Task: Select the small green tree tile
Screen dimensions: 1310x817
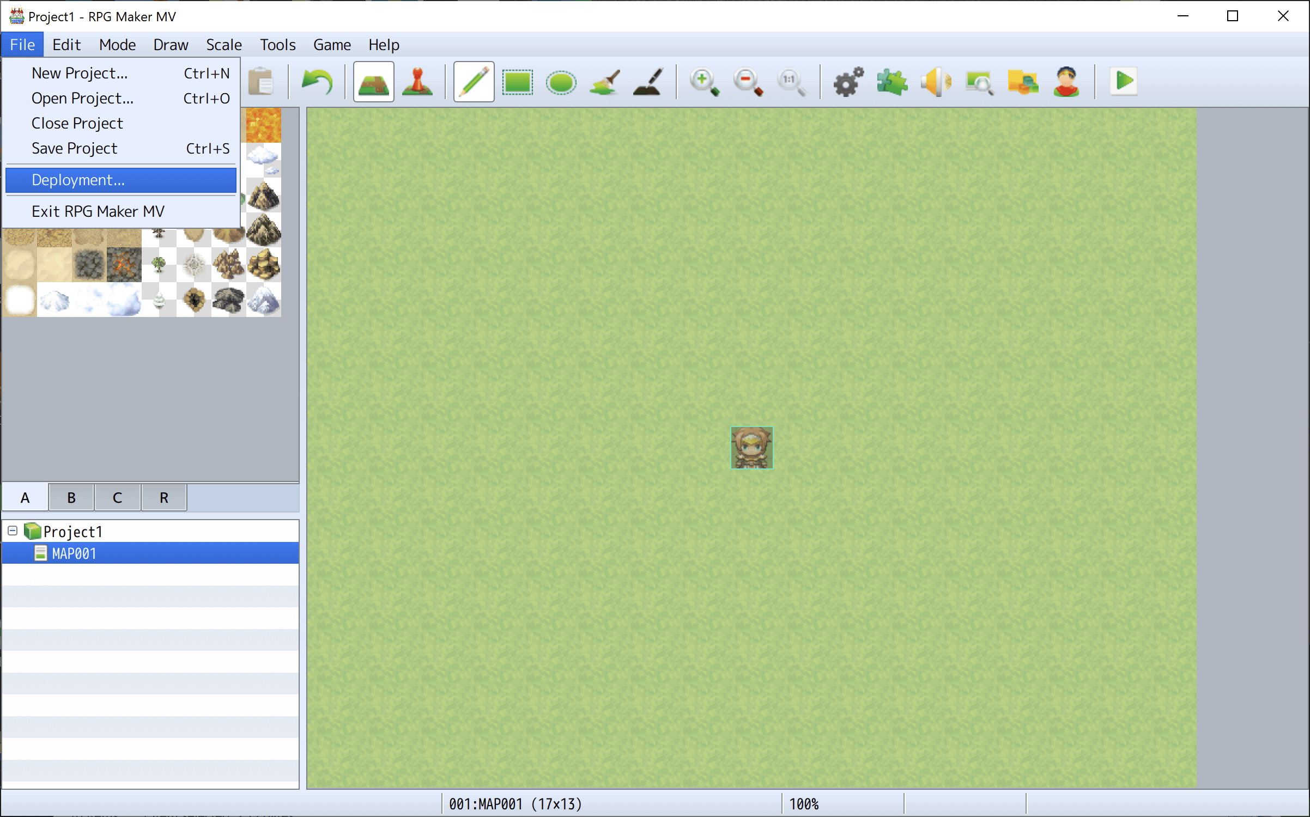Action: click(x=159, y=265)
